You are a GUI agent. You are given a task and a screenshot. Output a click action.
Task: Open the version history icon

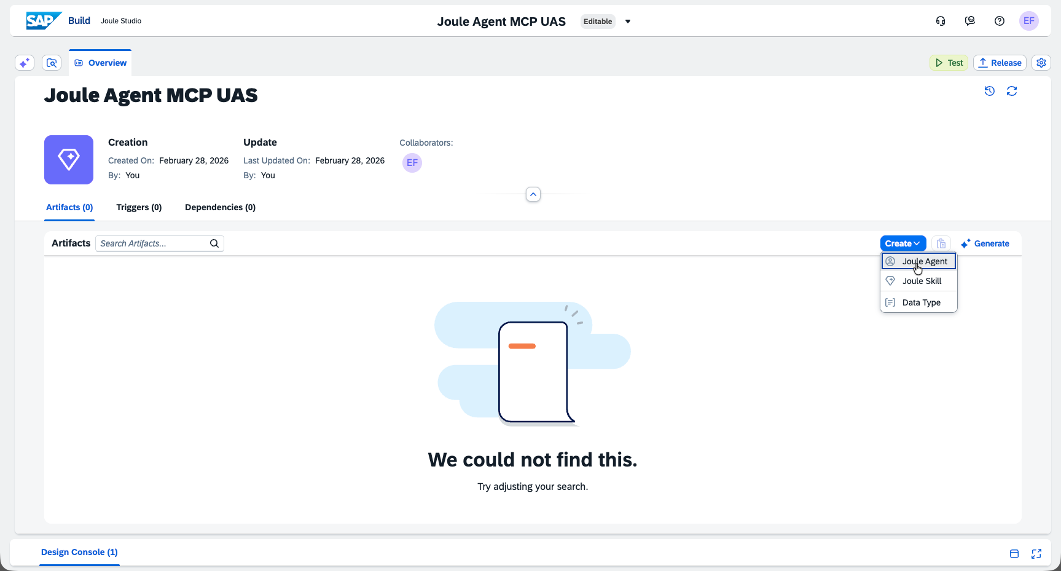click(x=990, y=91)
